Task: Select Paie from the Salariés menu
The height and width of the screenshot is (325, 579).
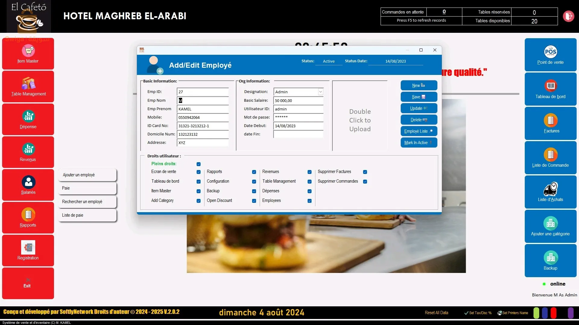Action: tap(87, 188)
